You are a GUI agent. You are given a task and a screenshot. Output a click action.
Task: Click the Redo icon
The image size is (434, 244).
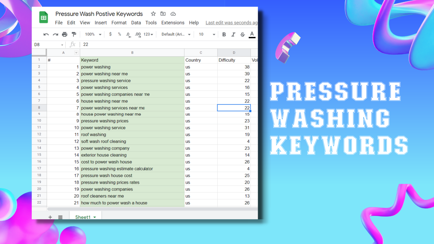tap(55, 34)
